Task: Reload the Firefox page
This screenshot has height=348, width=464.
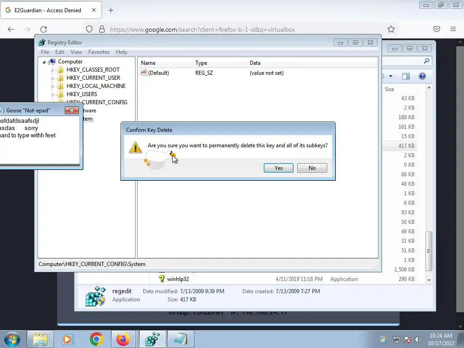Action: [x=43, y=29]
